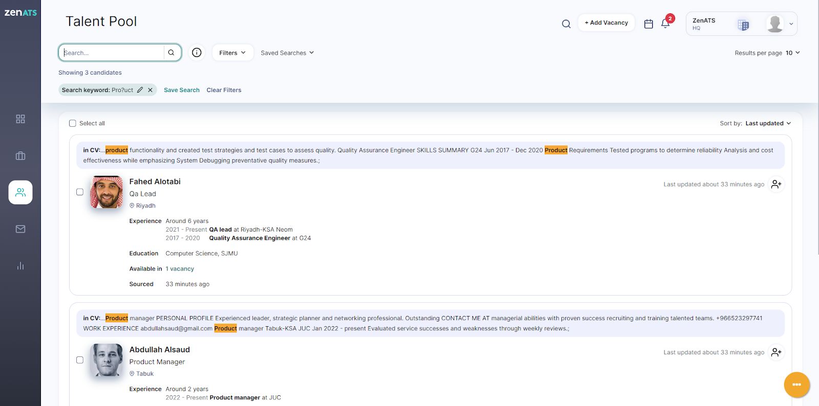Open the calendar icon in header
The image size is (819, 406).
pyautogui.click(x=649, y=24)
